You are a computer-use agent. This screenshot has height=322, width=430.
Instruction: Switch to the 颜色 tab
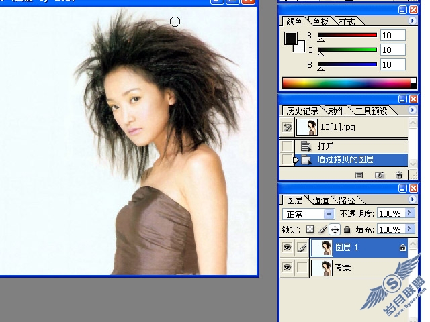(x=294, y=21)
